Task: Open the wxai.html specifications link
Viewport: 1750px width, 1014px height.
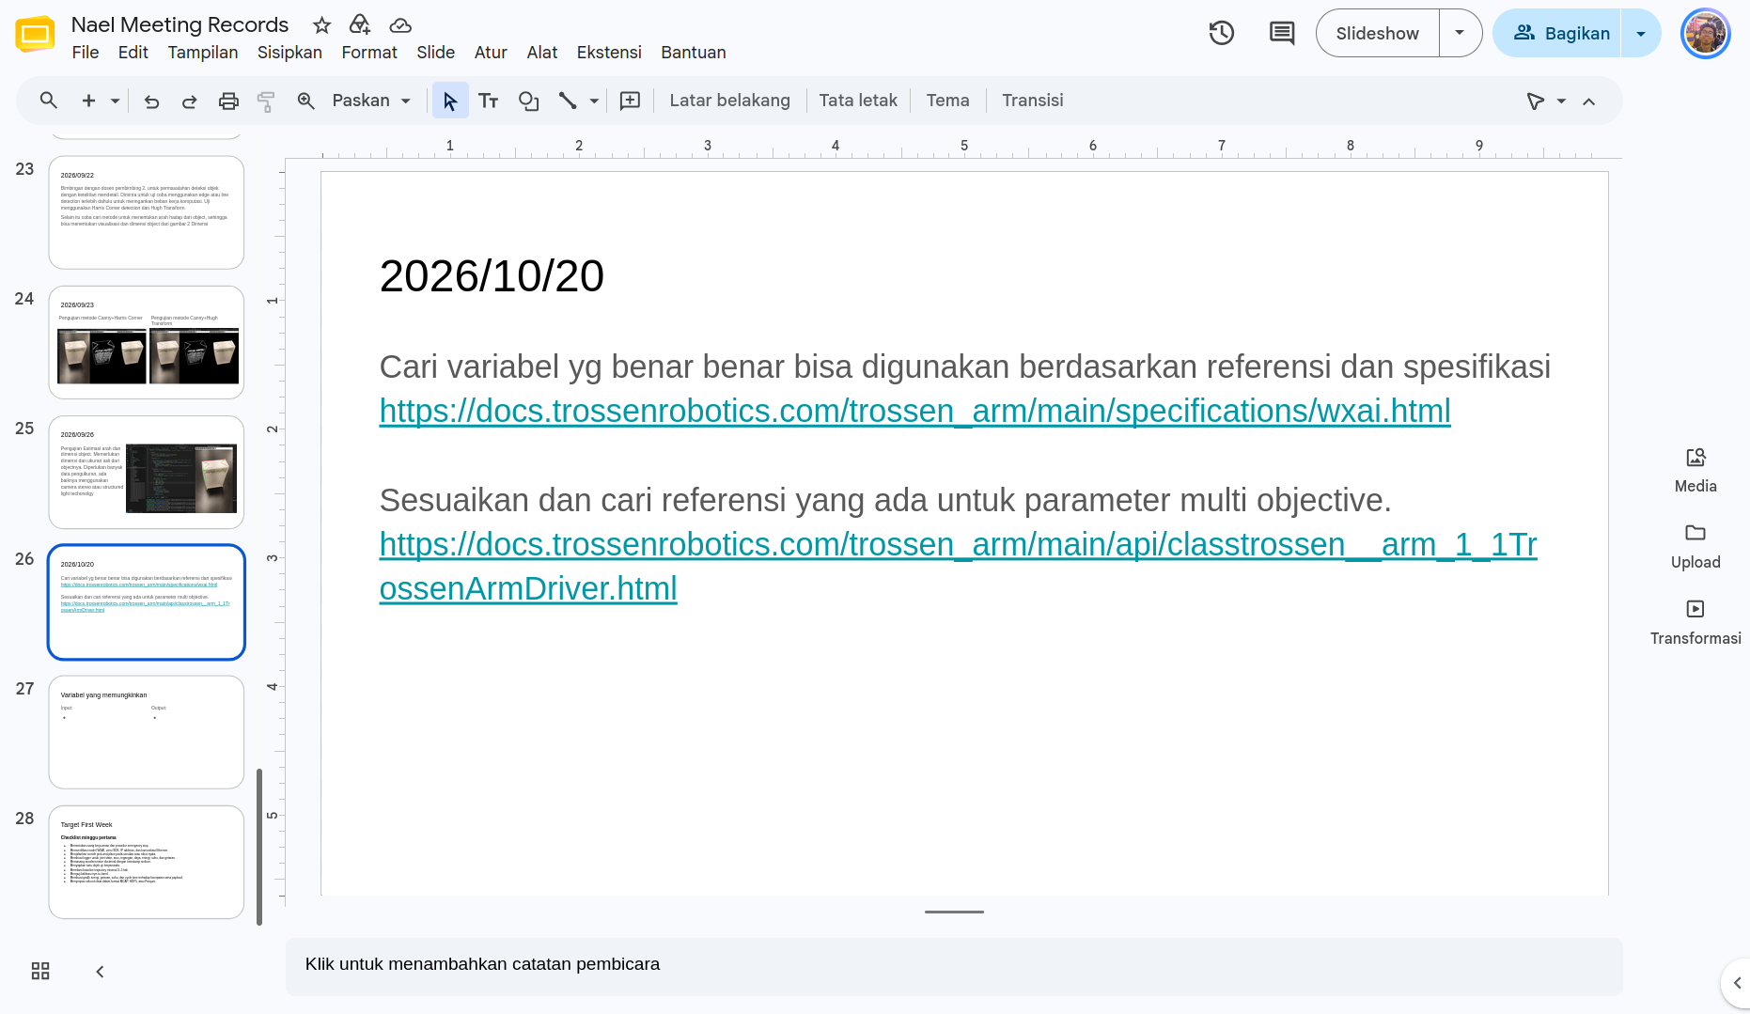Action: click(914, 411)
